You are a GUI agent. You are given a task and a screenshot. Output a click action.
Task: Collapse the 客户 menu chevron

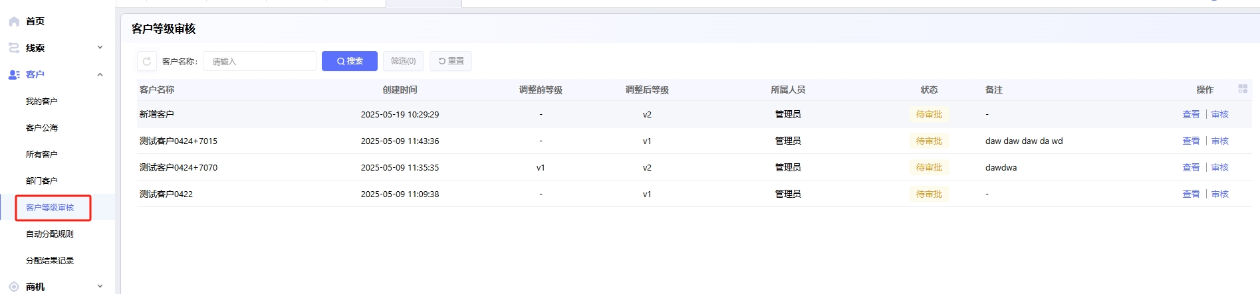pyautogui.click(x=100, y=74)
